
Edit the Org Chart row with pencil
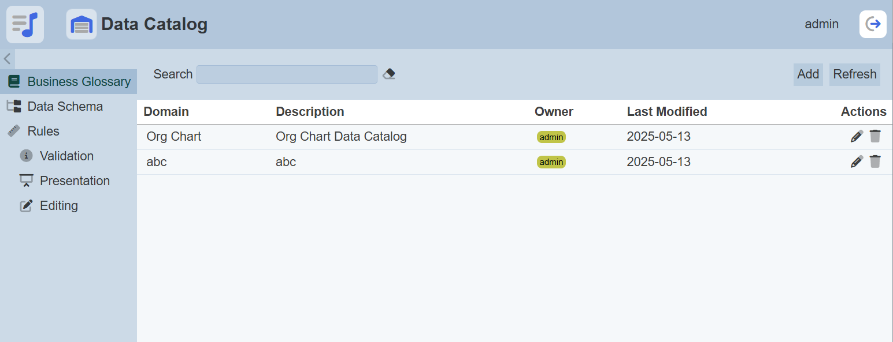pos(857,137)
